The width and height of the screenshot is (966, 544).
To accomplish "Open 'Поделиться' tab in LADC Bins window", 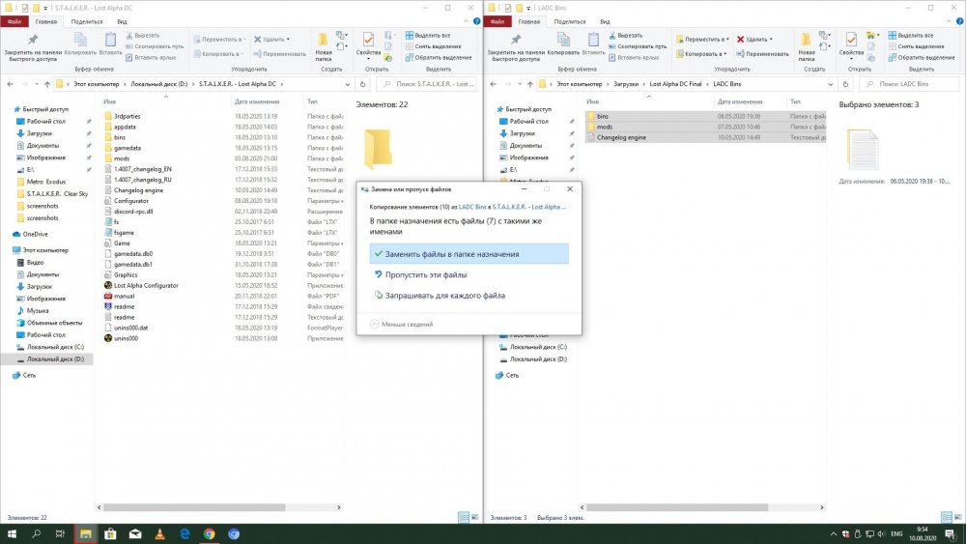I will (x=569, y=20).
